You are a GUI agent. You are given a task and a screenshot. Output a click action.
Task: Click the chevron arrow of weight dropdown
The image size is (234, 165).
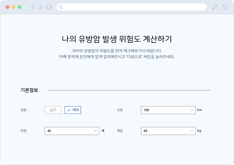[191, 131]
